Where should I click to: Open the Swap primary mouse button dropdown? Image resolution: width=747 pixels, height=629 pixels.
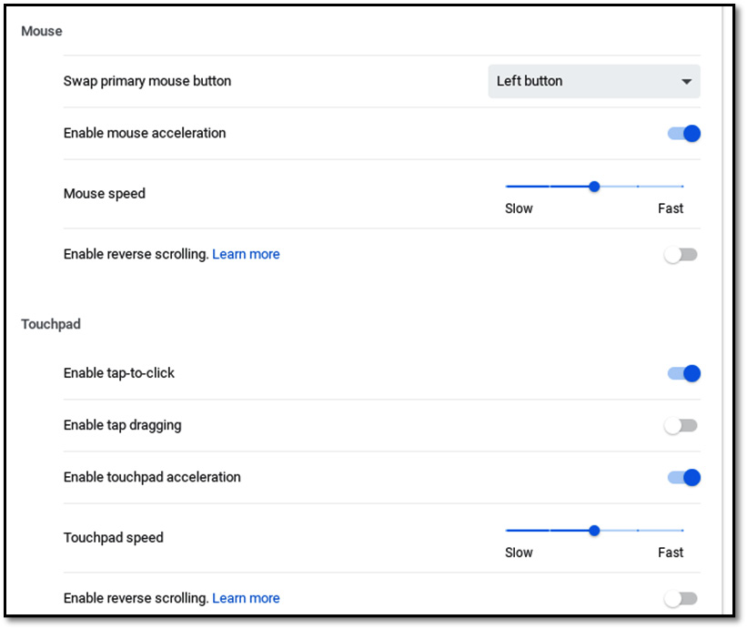(593, 82)
